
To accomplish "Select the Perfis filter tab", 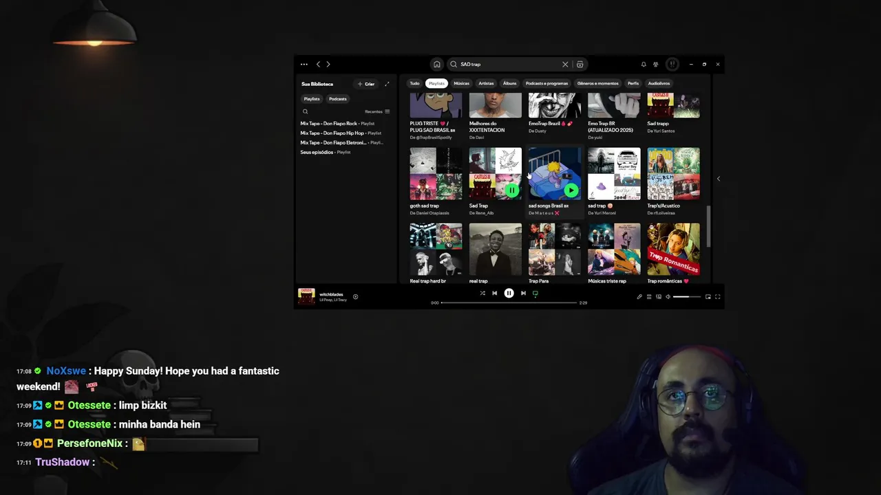I will coord(633,83).
